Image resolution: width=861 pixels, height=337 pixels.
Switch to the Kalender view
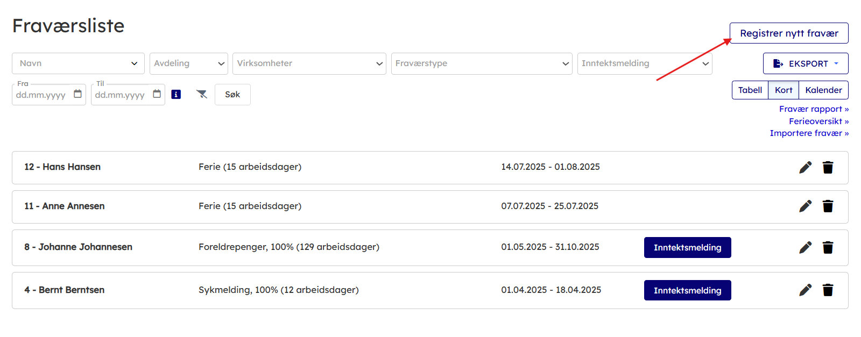coord(823,90)
